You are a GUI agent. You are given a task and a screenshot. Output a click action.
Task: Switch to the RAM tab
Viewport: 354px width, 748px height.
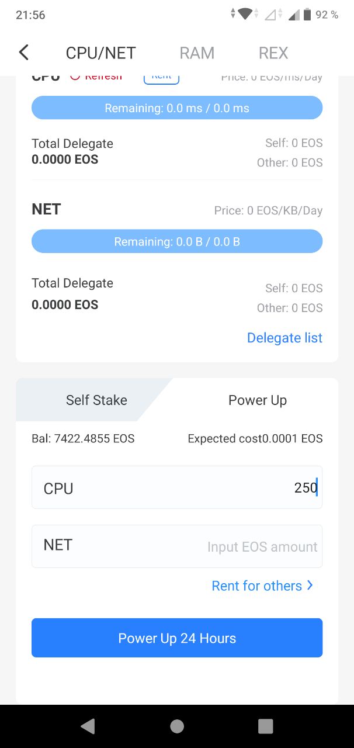197,53
